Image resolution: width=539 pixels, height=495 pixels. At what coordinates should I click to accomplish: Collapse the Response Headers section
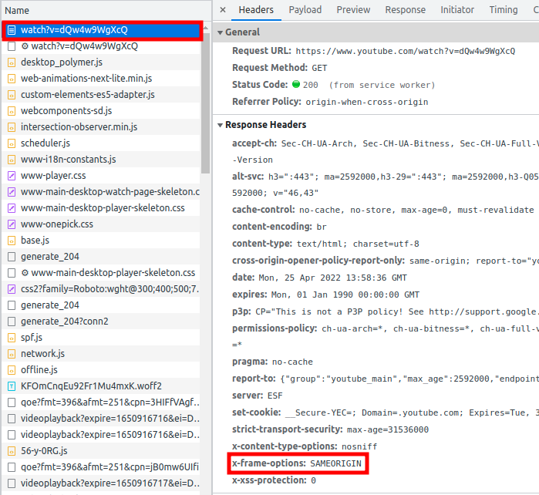(220, 125)
